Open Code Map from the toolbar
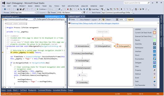Image resolution: width=164 pixels, height=96 pixels. pos(94,9)
